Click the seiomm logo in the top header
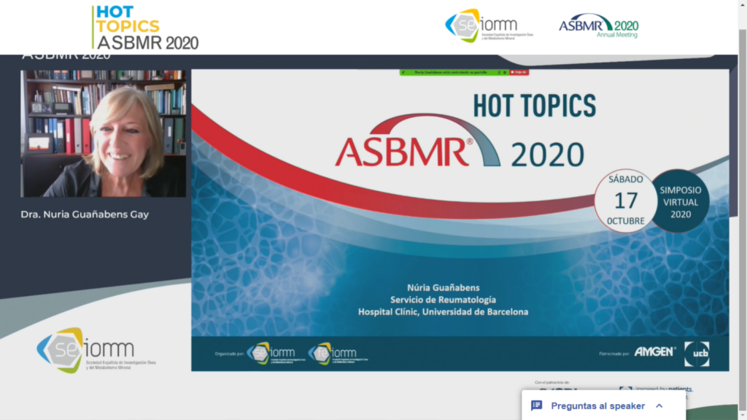The height and width of the screenshot is (420, 747). click(x=489, y=26)
